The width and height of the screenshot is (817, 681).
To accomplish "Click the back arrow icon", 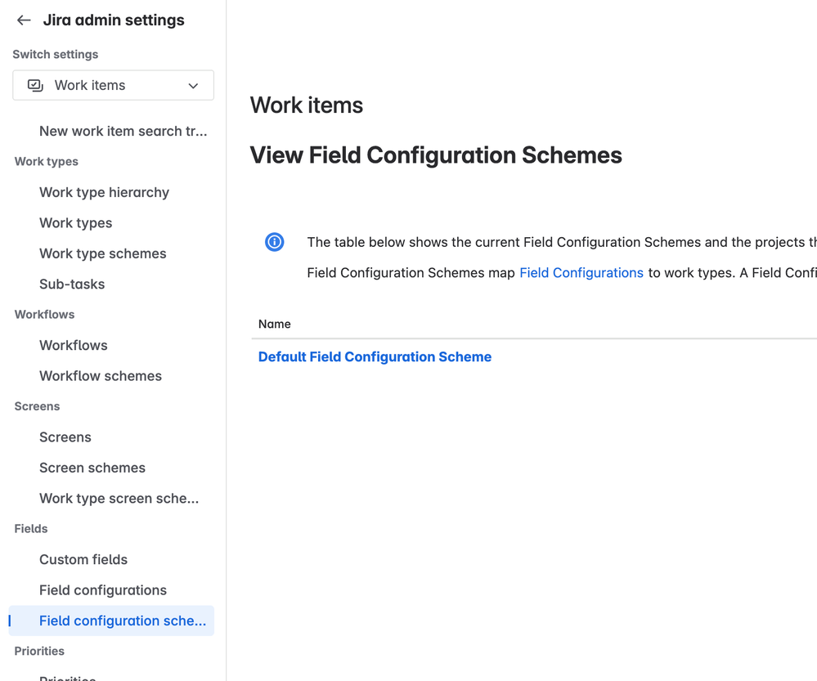I will click(24, 20).
